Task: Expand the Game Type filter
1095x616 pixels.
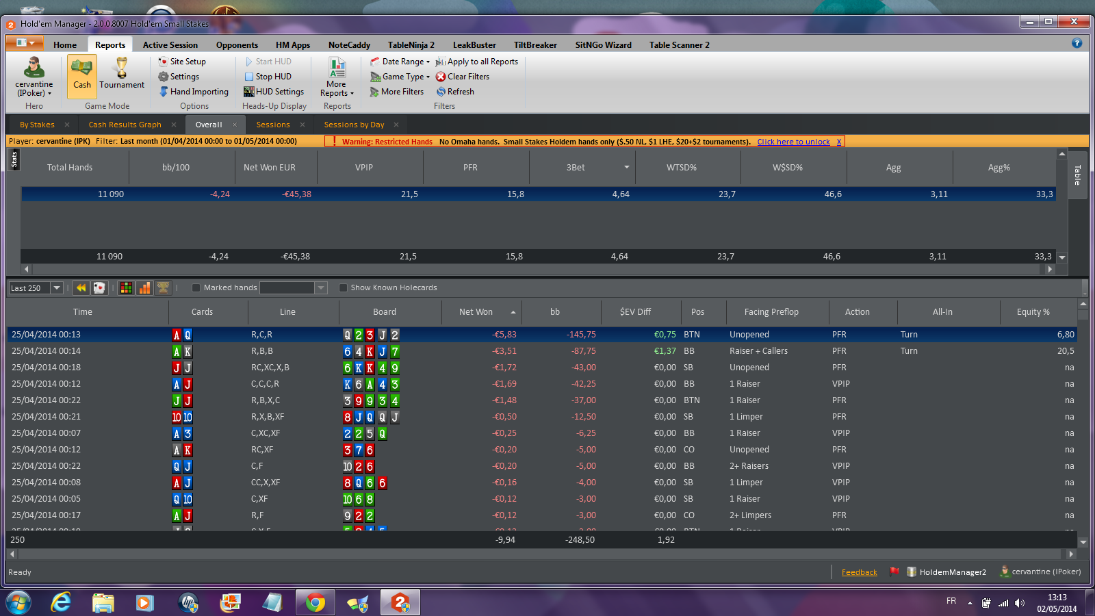Action: tap(400, 77)
